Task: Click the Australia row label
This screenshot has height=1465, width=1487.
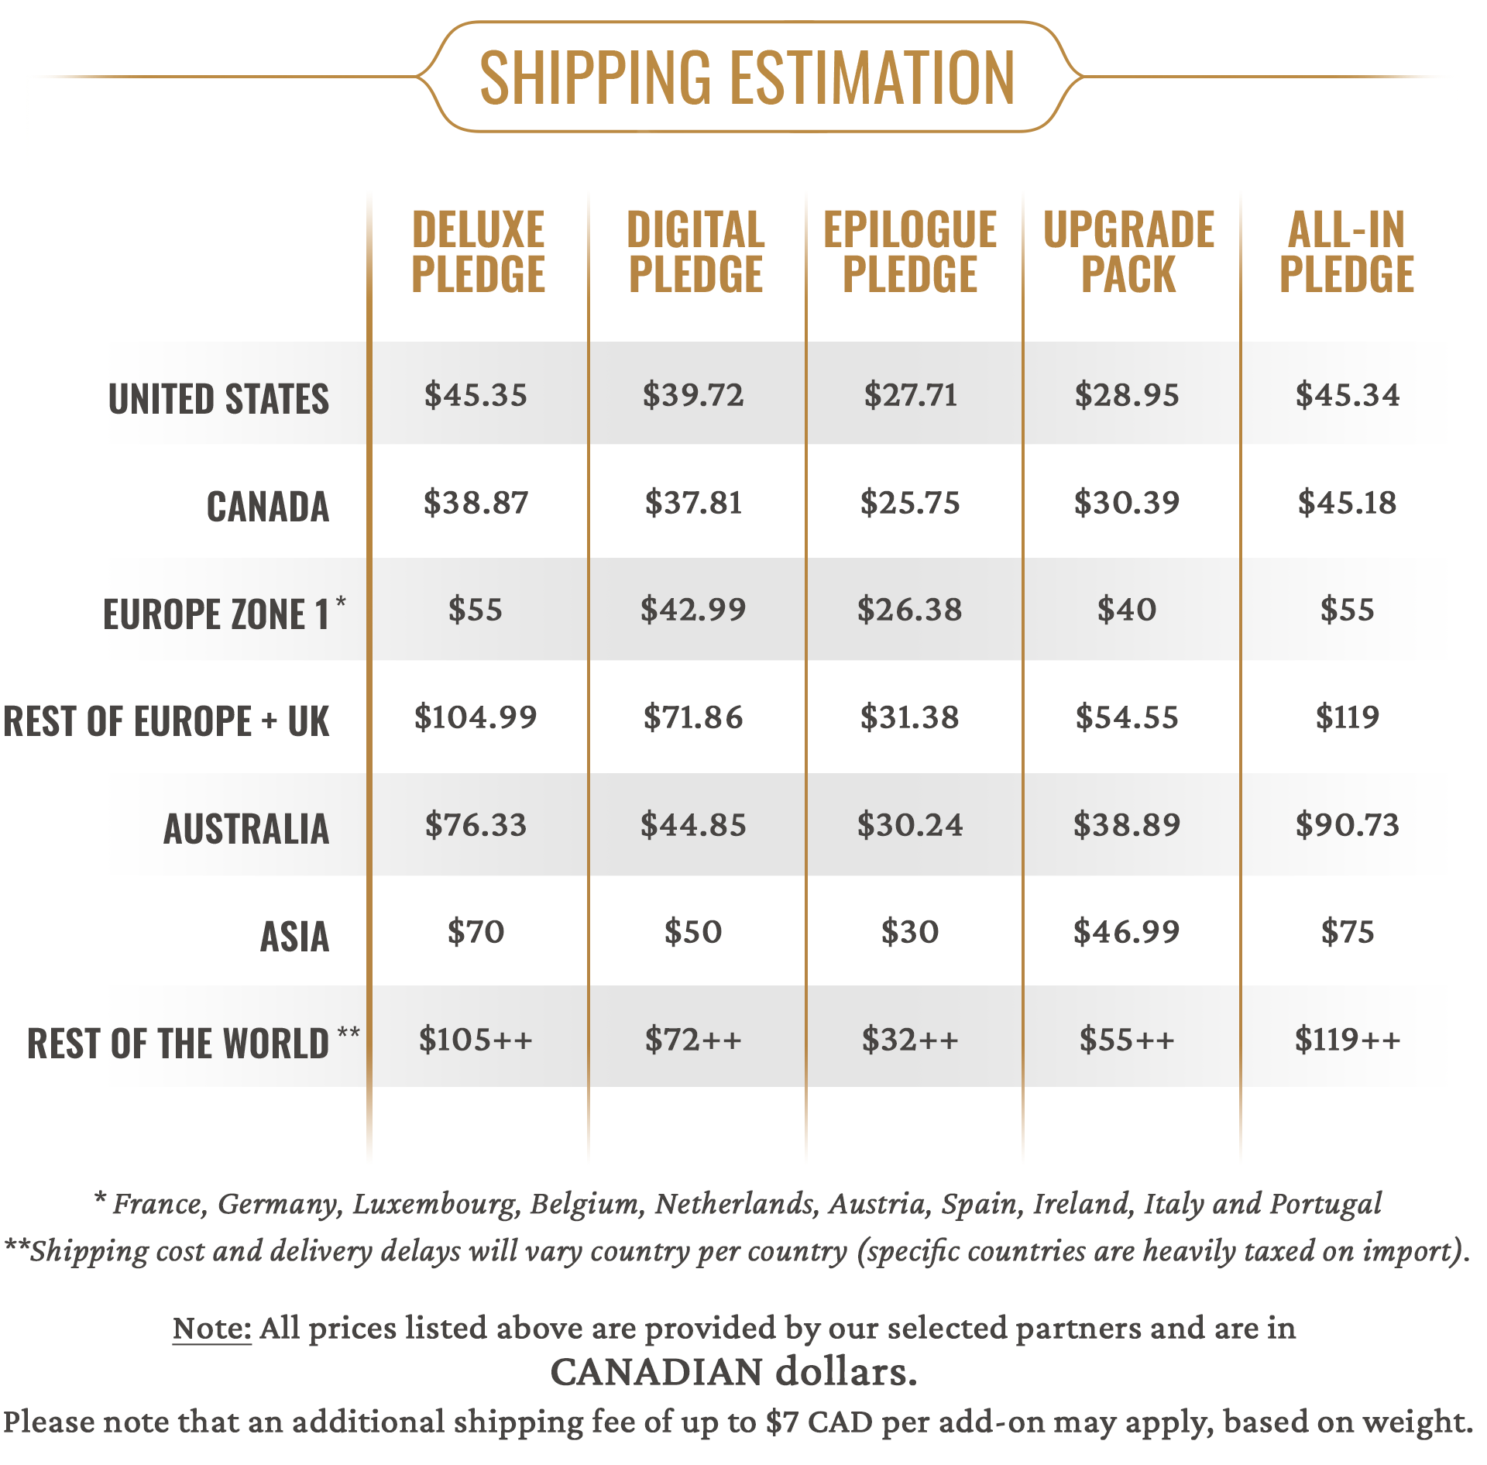Action: click(x=246, y=829)
